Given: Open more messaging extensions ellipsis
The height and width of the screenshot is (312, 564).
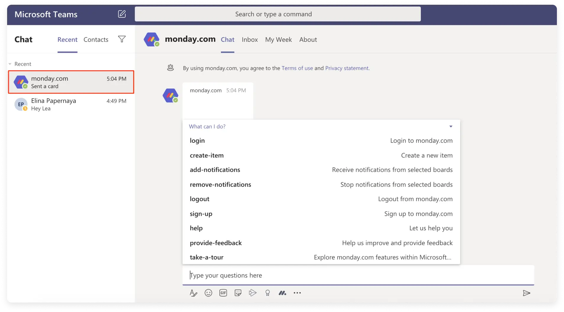Looking at the screenshot, I should tap(297, 293).
